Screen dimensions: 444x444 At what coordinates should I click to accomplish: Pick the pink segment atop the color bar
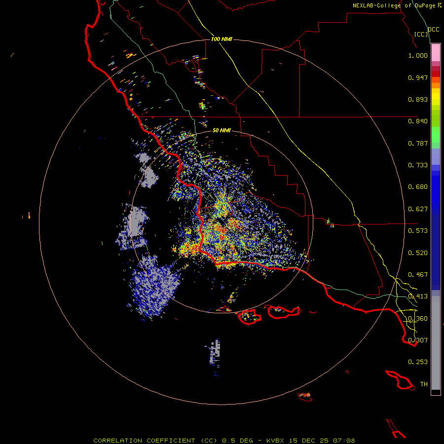click(x=436, y=53)
